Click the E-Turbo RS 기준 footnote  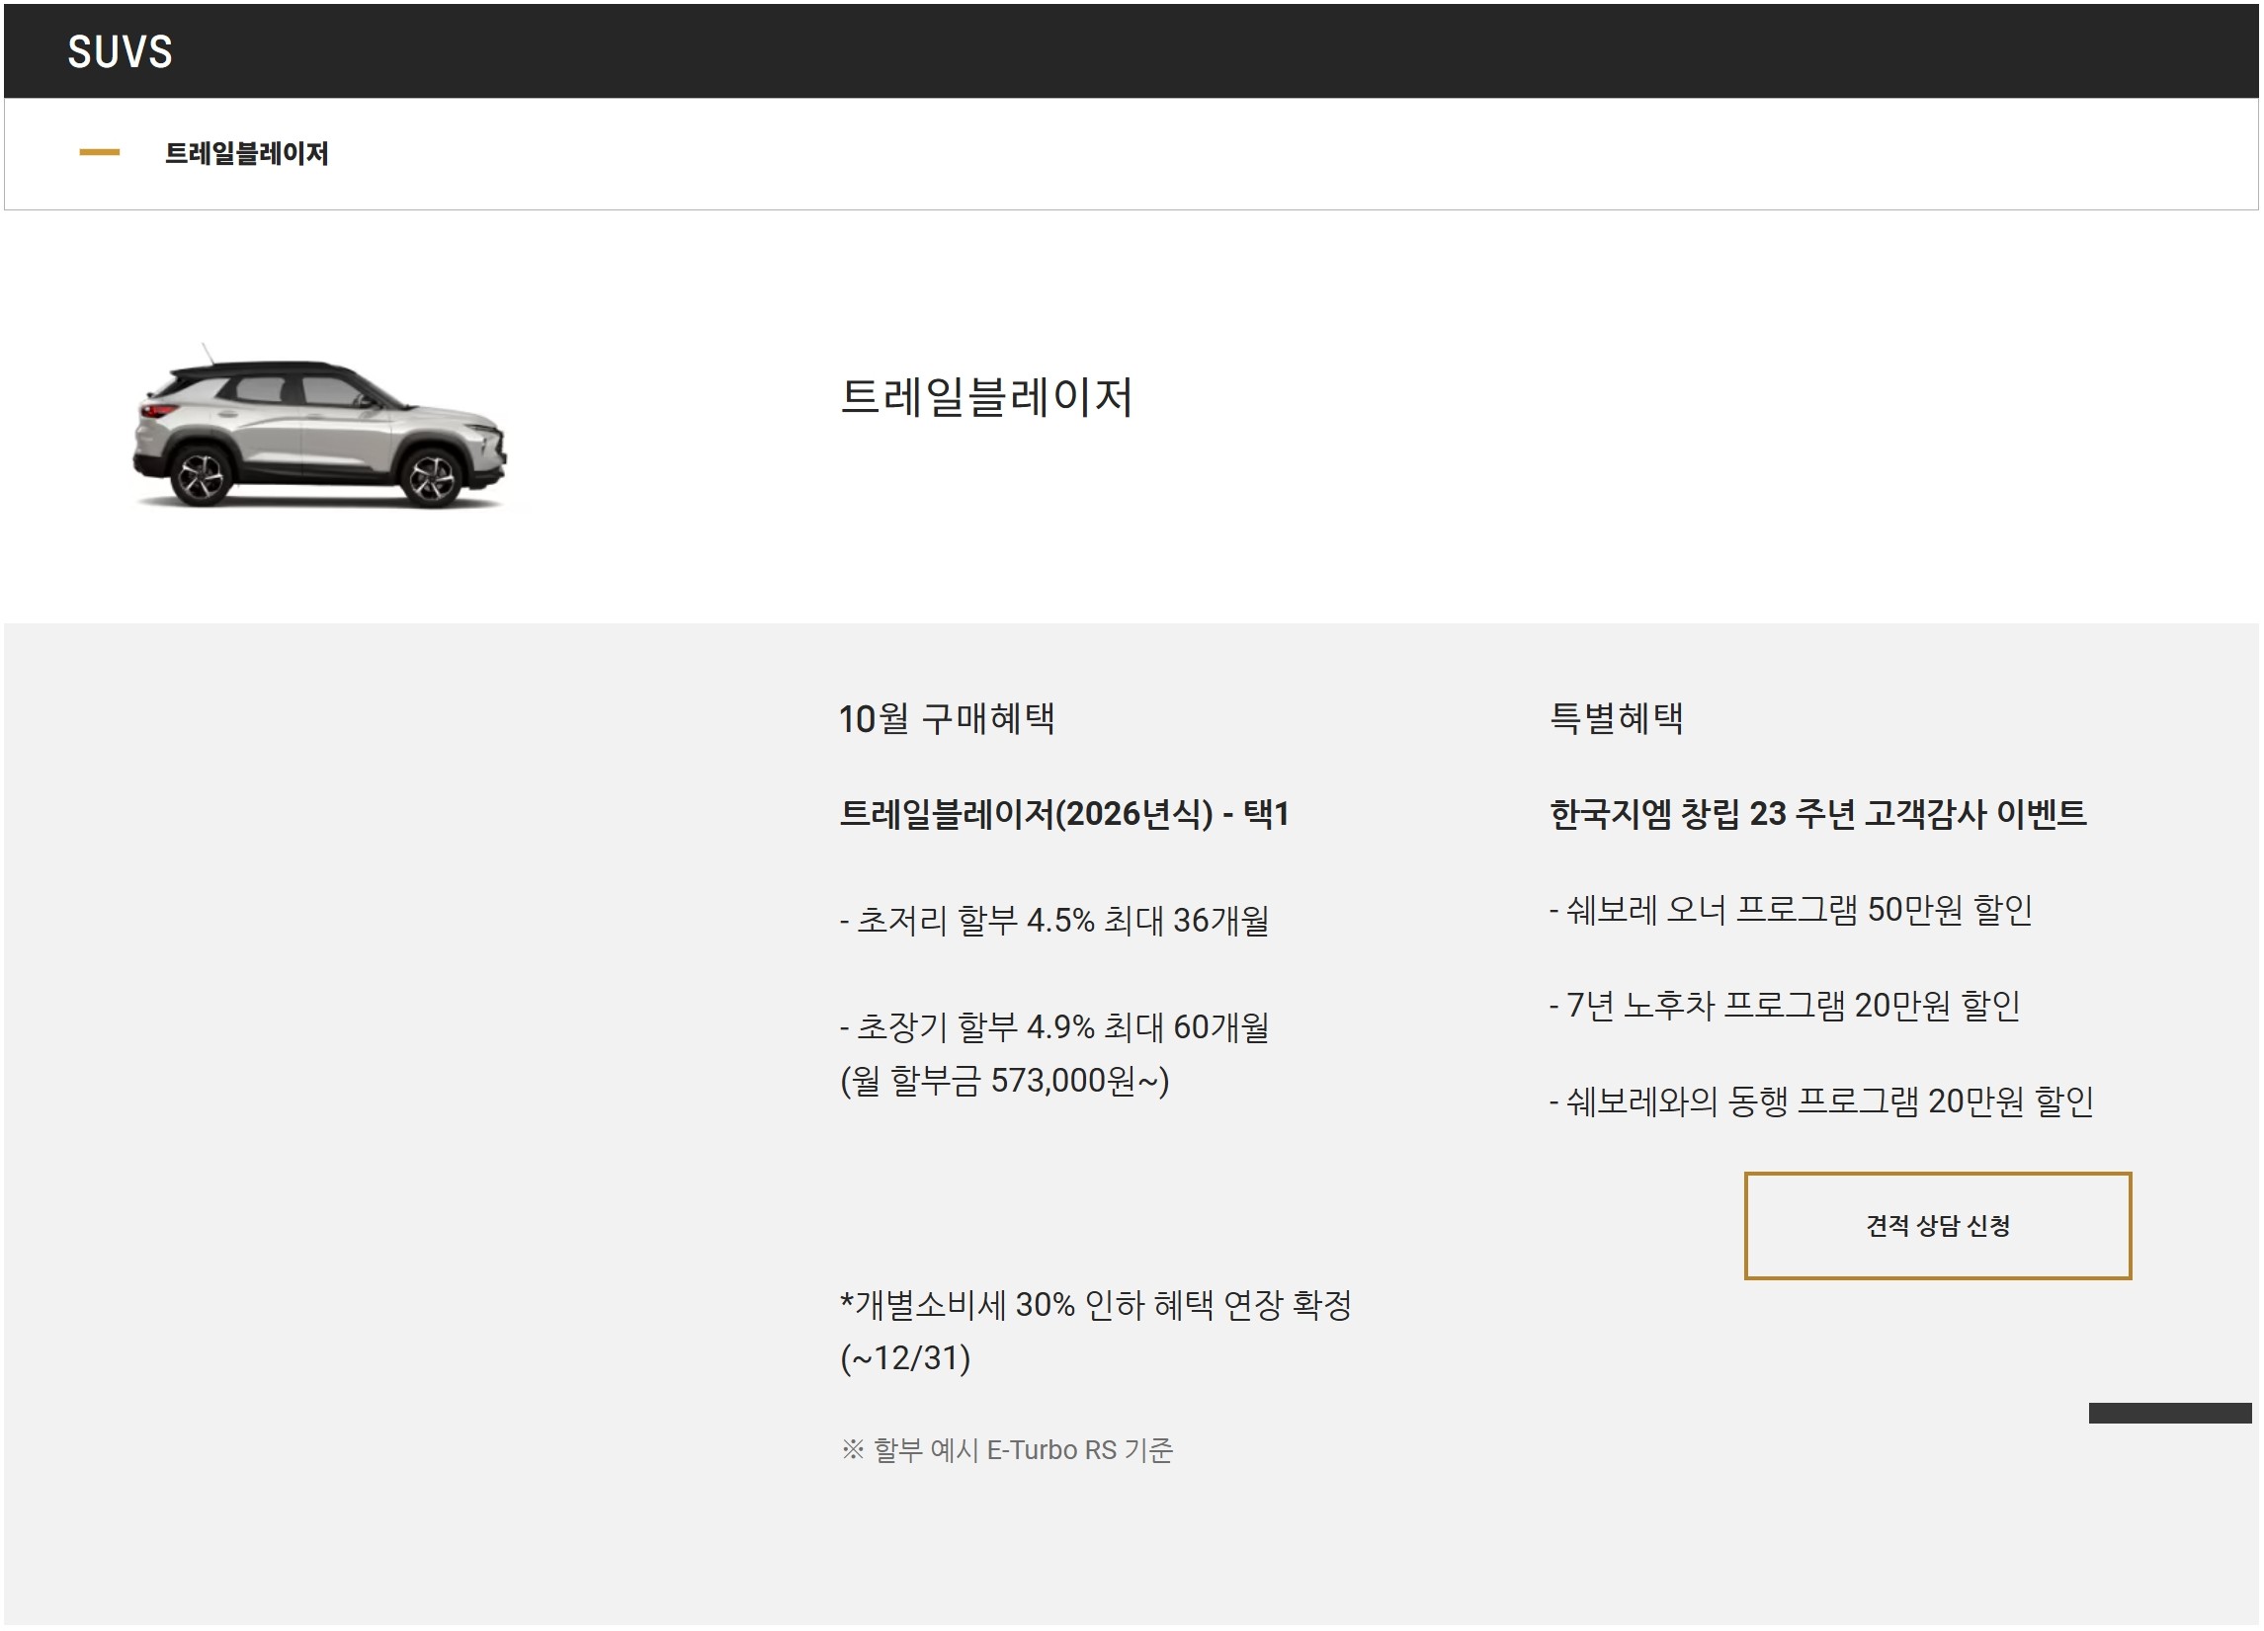[1006, 1450]
